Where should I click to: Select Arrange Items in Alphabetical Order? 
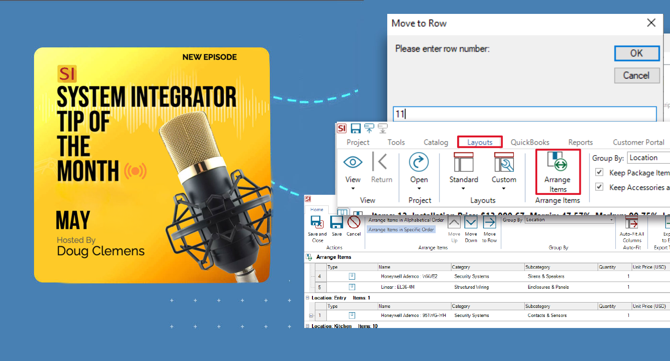tap(406, 220)
